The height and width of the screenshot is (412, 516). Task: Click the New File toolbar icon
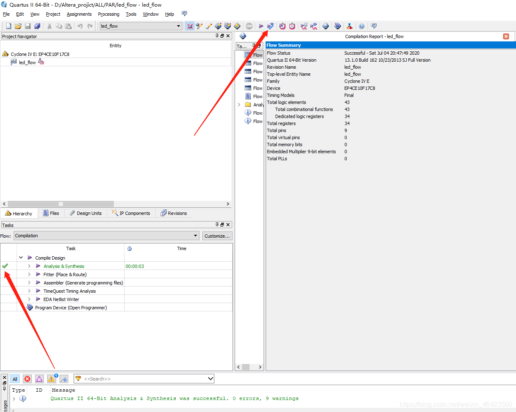click(8, 26)
